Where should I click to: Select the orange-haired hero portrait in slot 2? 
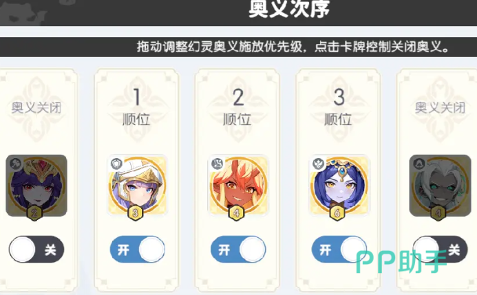click(x=238, y=186)
